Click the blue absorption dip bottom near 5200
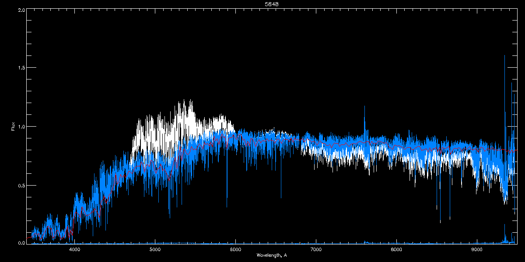Viewport: 525px width, 262px height. 169,217
